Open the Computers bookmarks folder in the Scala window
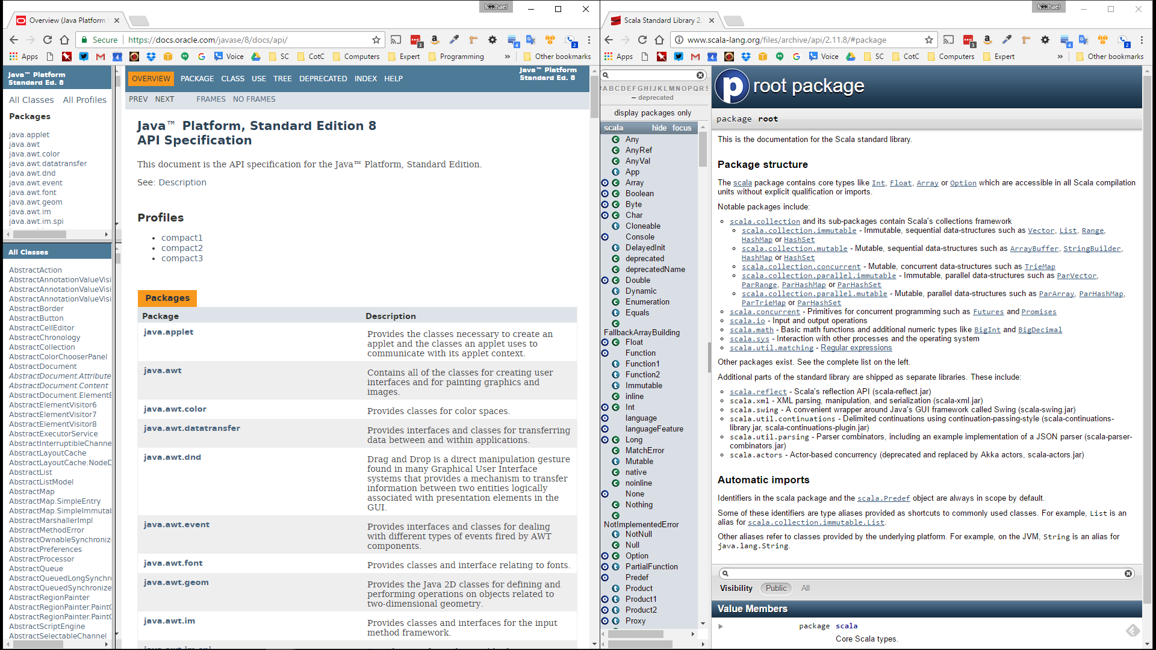Image resolution: width=1156 pixels, height=650 pixels. point(950,57)
